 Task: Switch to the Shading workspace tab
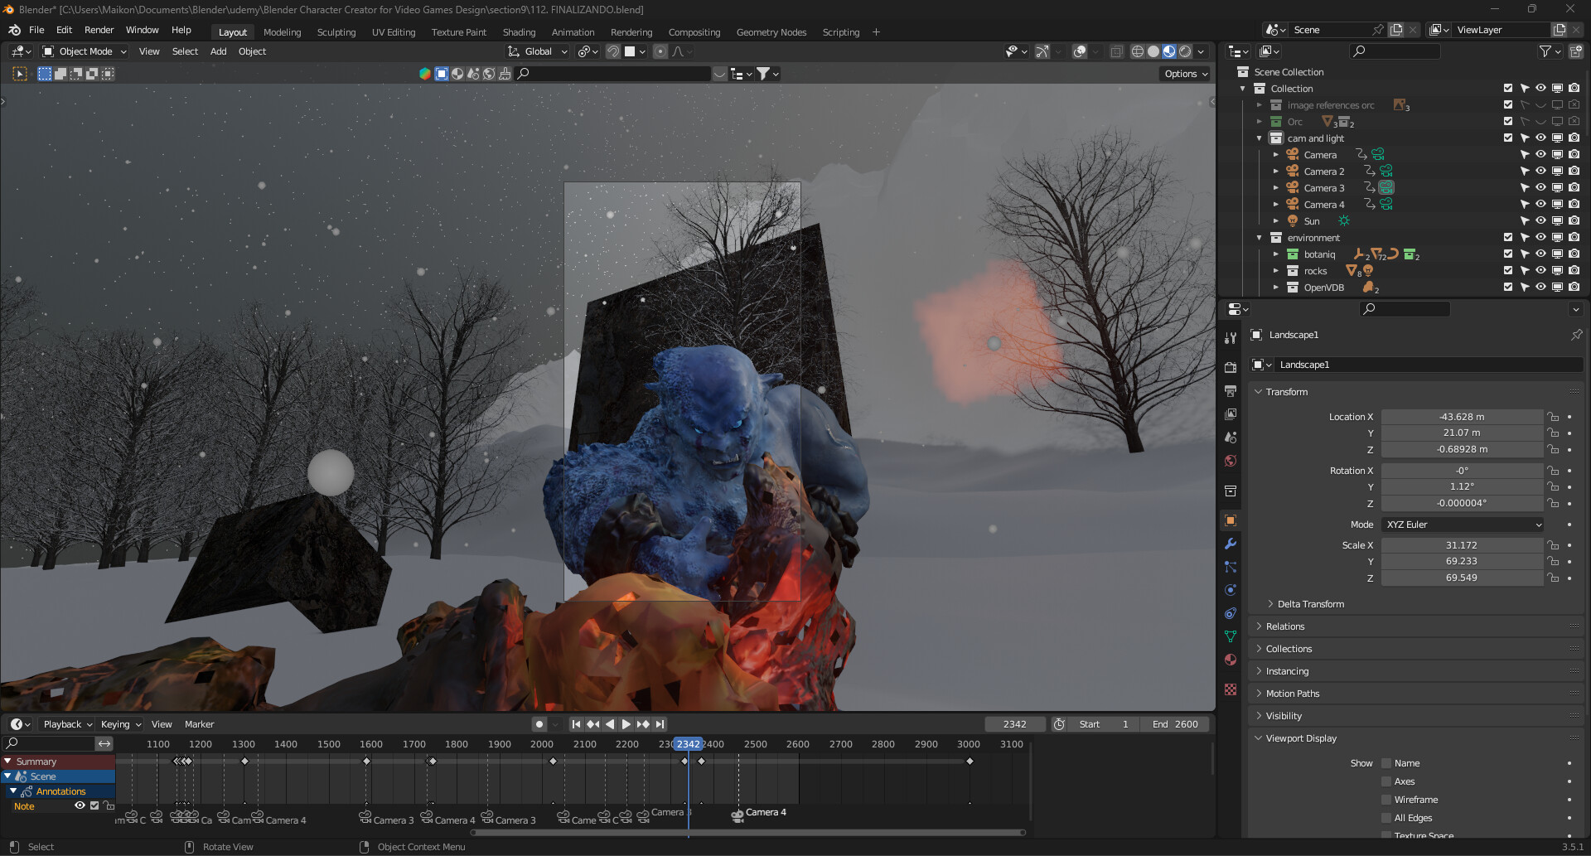pos(519,32)
